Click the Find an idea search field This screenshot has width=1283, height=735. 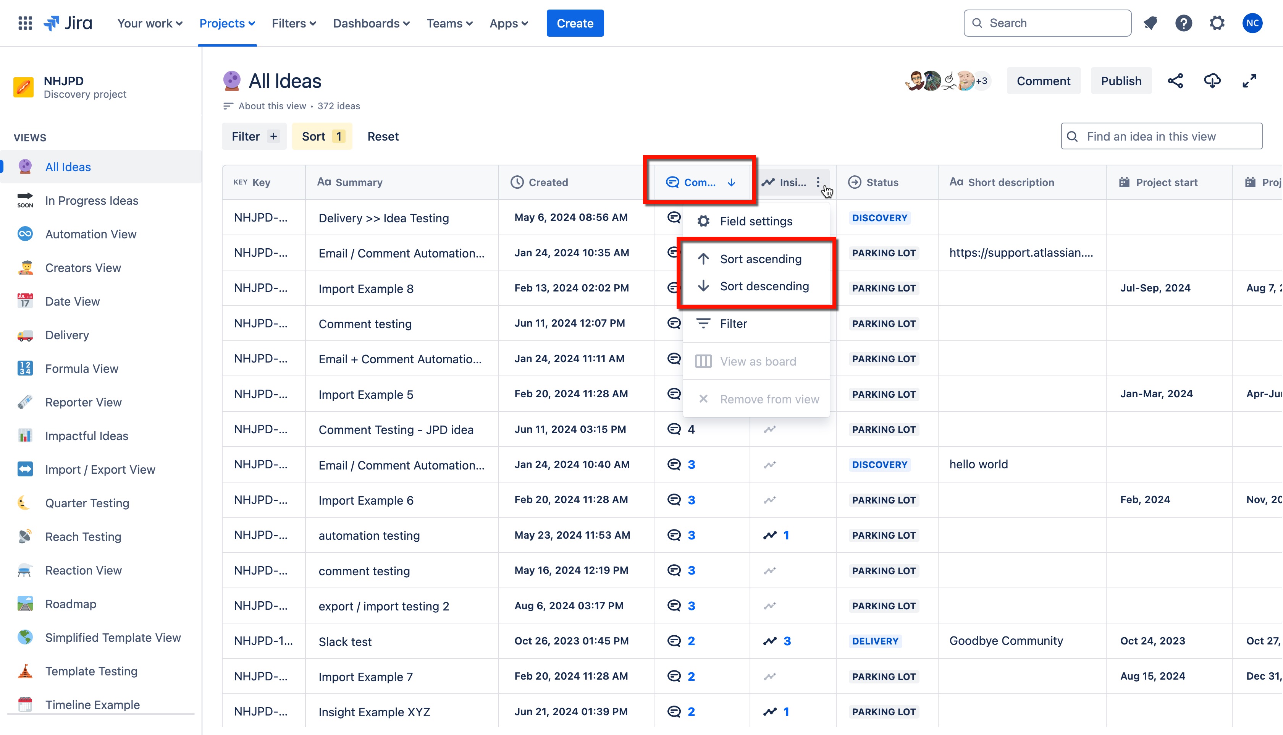pos(1160,136)
